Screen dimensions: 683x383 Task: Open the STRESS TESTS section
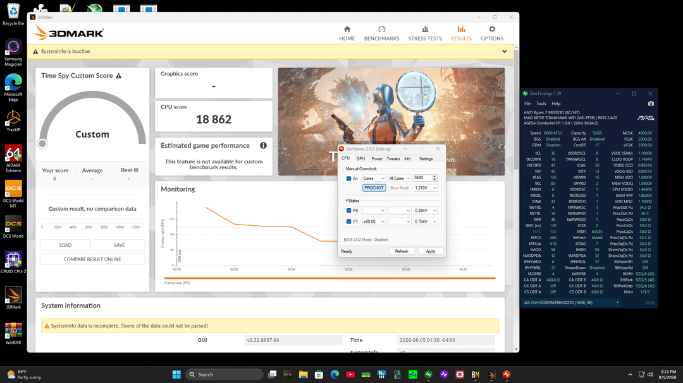click(425, 33)
